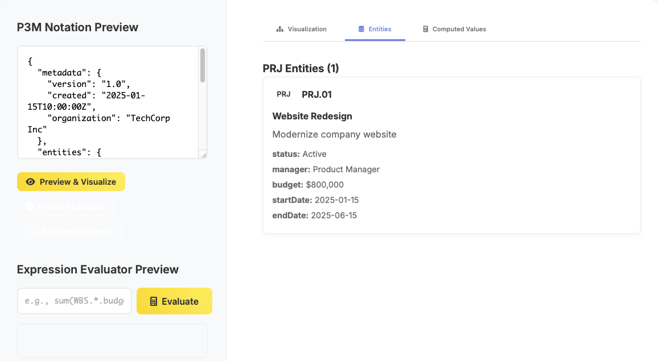Click the database icon on the Entities tab
The height and width of the screenshot is (361, 658).
(361, 28)
